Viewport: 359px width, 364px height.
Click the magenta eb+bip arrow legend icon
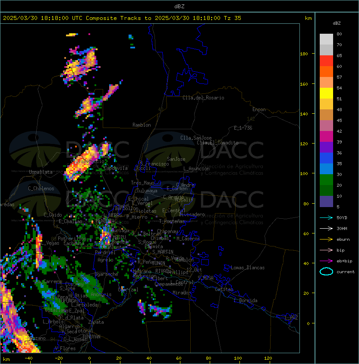click(326, 261)
